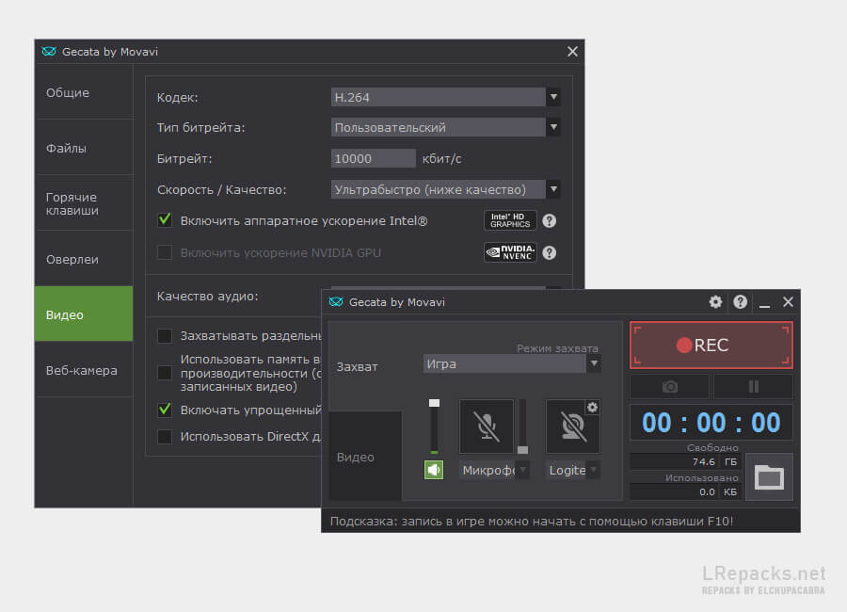The image size is (847, 612).
Task: Click help icon beside NVIDIA NVENC badge
Action: (550, 252)
